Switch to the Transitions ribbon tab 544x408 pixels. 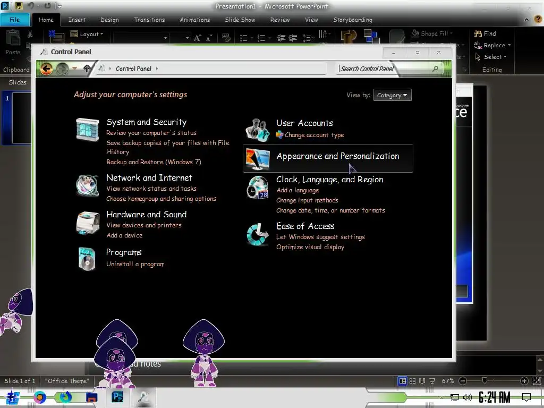(149, 20)
